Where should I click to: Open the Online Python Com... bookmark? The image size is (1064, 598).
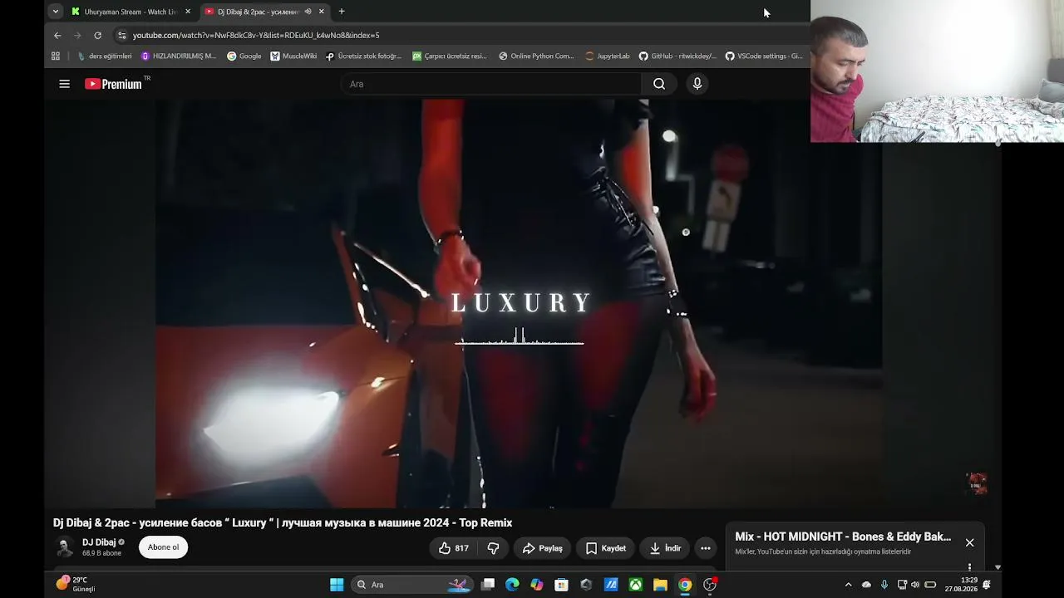536,56
